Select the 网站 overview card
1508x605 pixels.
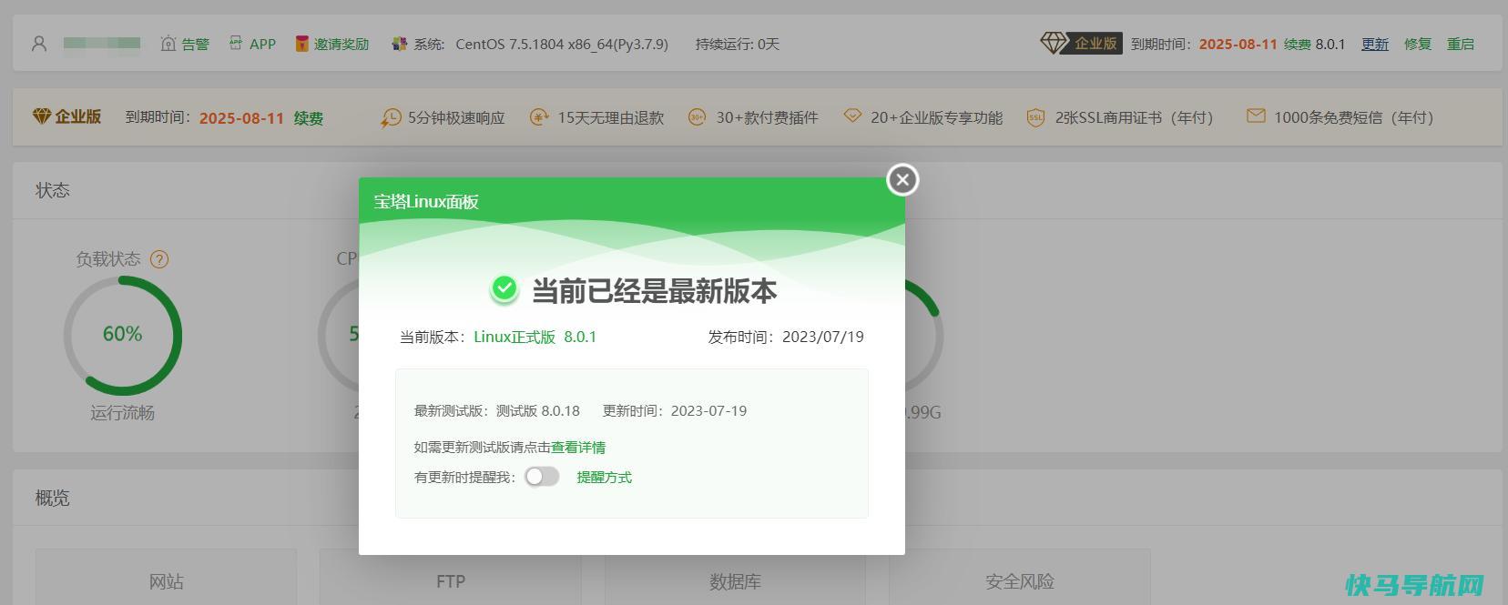(167, 577)
